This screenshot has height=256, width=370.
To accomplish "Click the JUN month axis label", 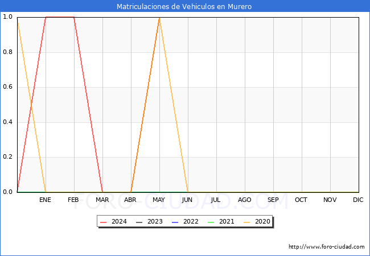I will pos(187,200).
